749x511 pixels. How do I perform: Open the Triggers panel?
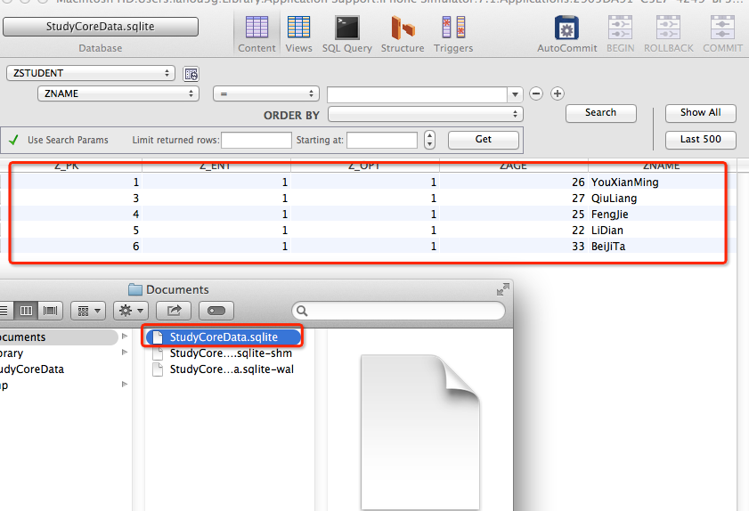(x=453, y=34)
